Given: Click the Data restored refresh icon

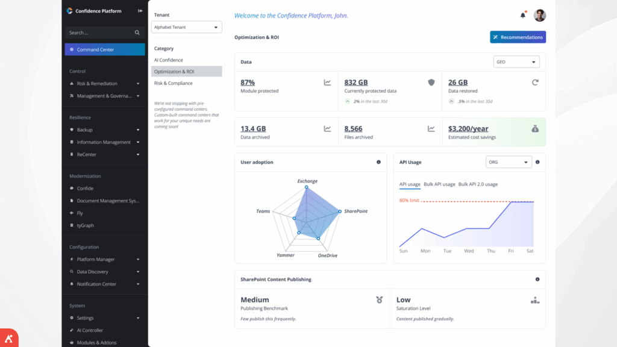Looking at the screenshot, I should click(x=535, y=82).
